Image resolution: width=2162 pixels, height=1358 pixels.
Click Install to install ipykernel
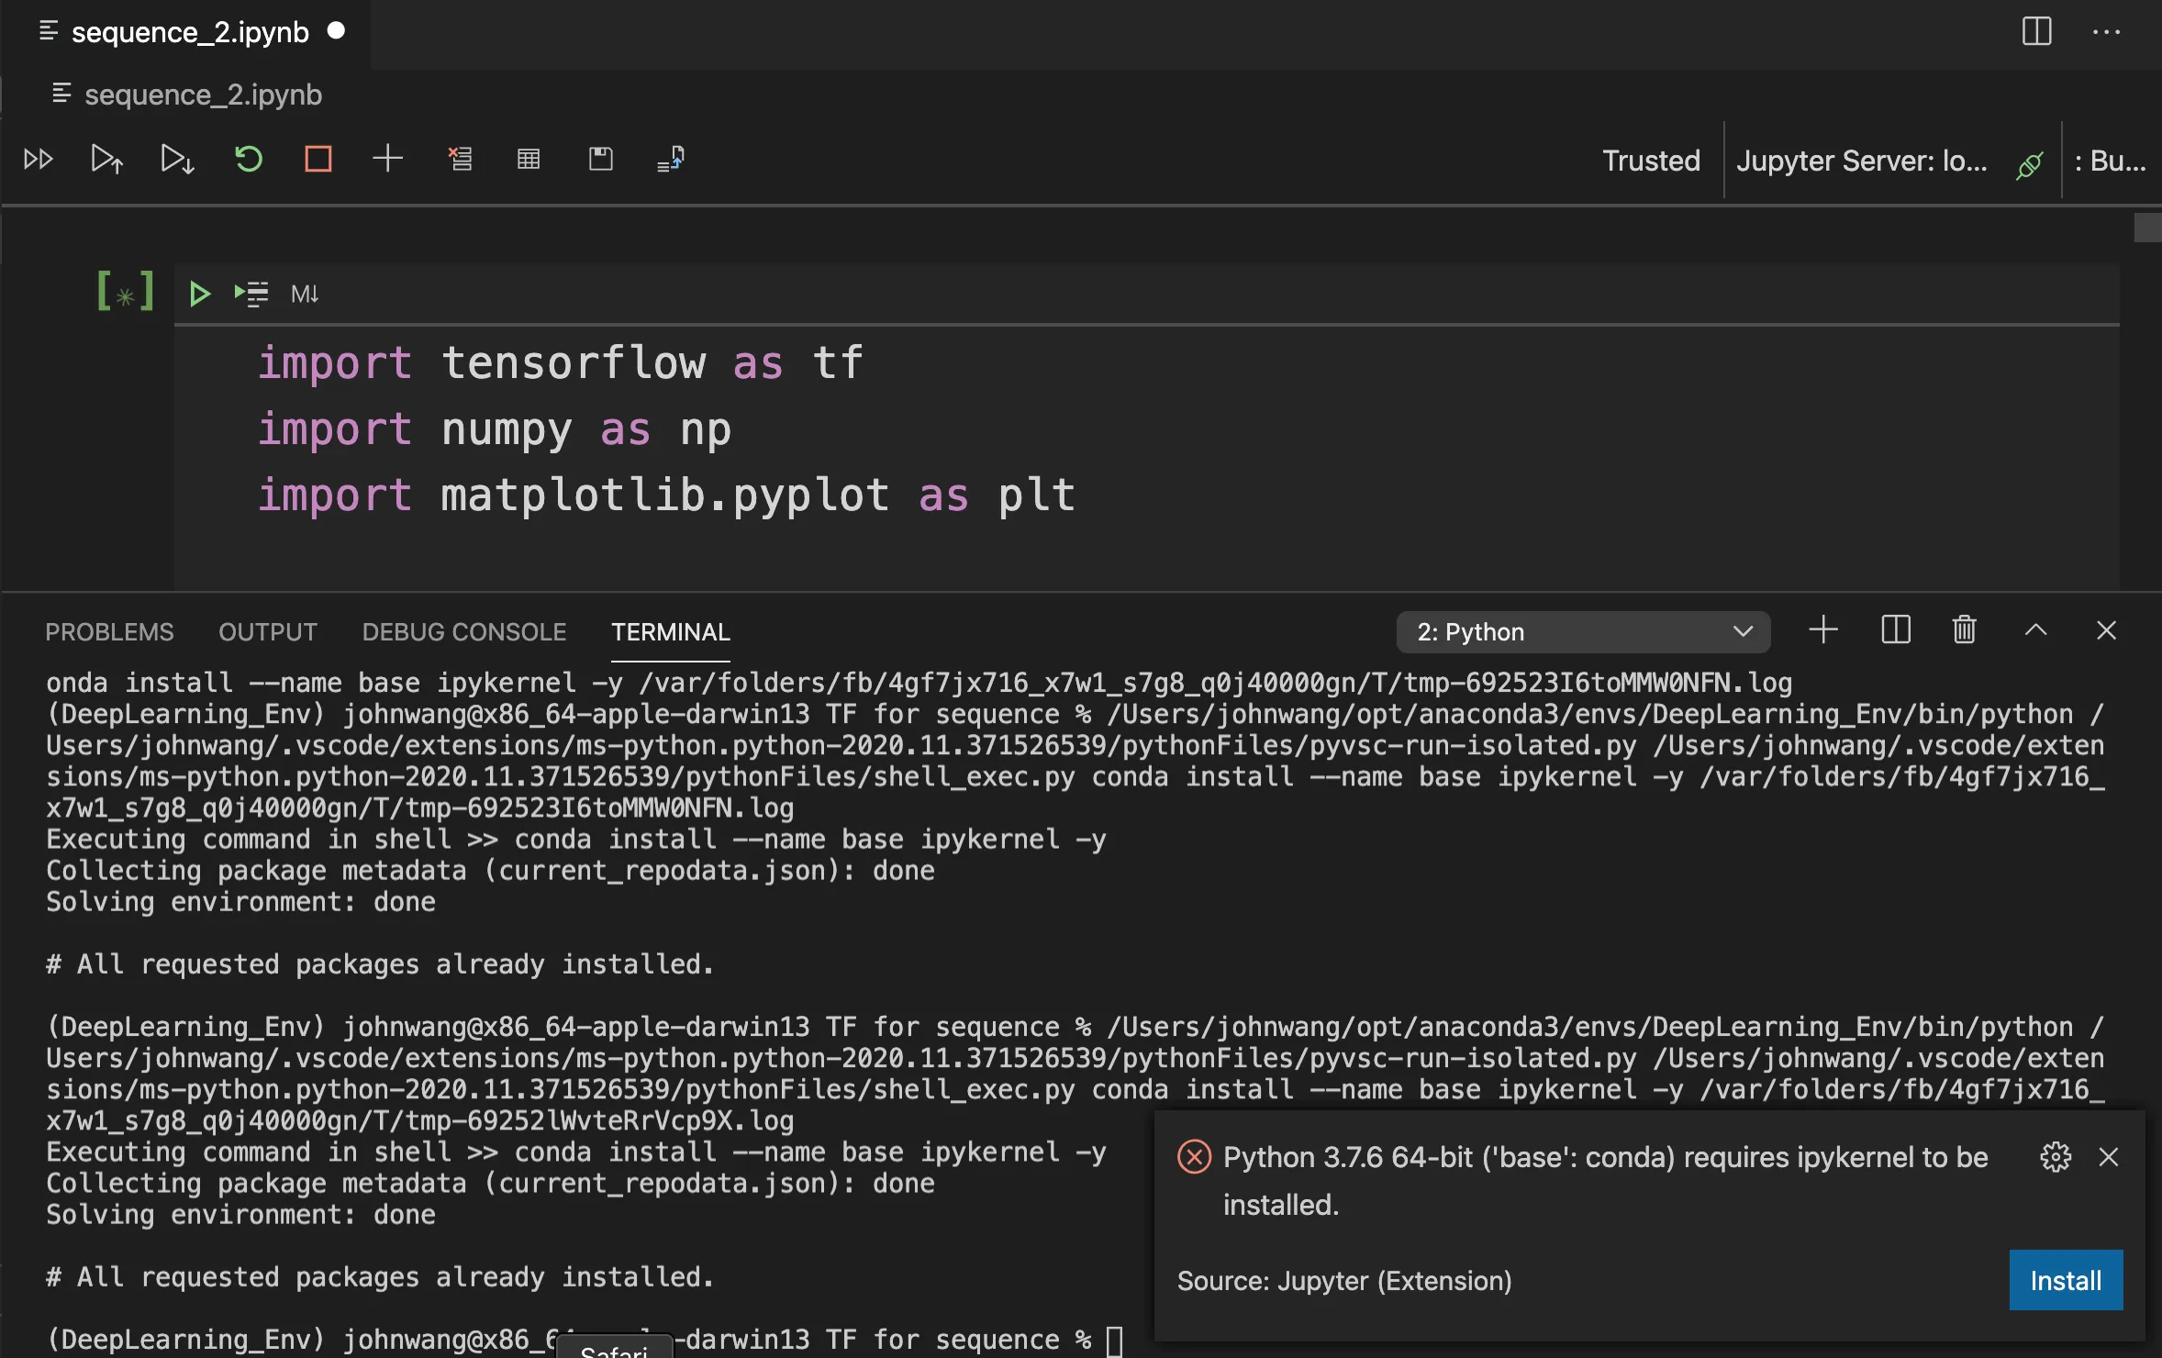2065,1279
